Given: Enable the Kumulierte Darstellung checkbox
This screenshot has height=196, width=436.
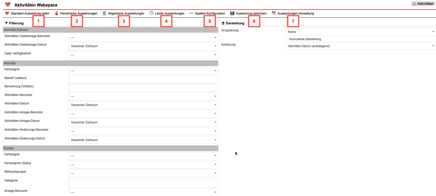Looking at the screenshot, I should point(287,39).
